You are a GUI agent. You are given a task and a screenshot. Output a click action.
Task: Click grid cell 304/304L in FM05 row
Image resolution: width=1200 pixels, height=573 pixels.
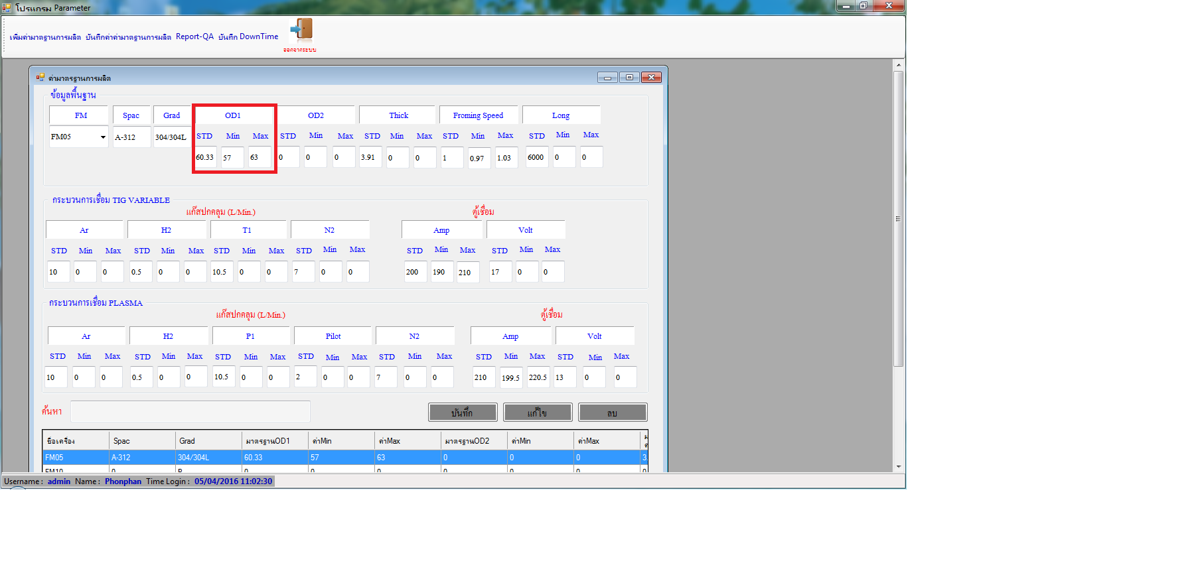click(209, 458)
